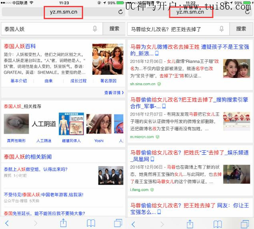
Task: Click the mobile-page icon after 凤凰网
Action: point(152,159)
